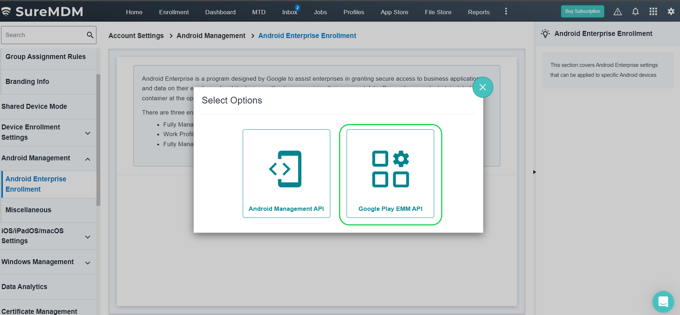
Task: Open the Enrollment menu
Action: (174, 12)
